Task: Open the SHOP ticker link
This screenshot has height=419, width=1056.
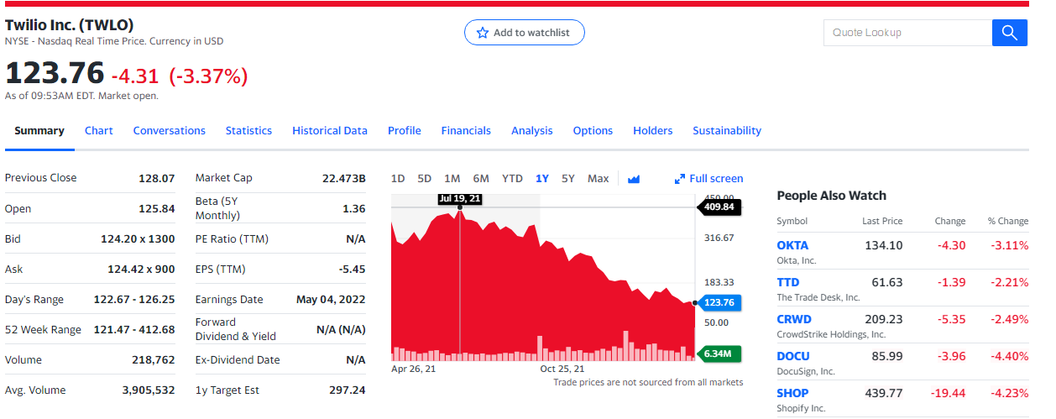Action: pos(792,393)
